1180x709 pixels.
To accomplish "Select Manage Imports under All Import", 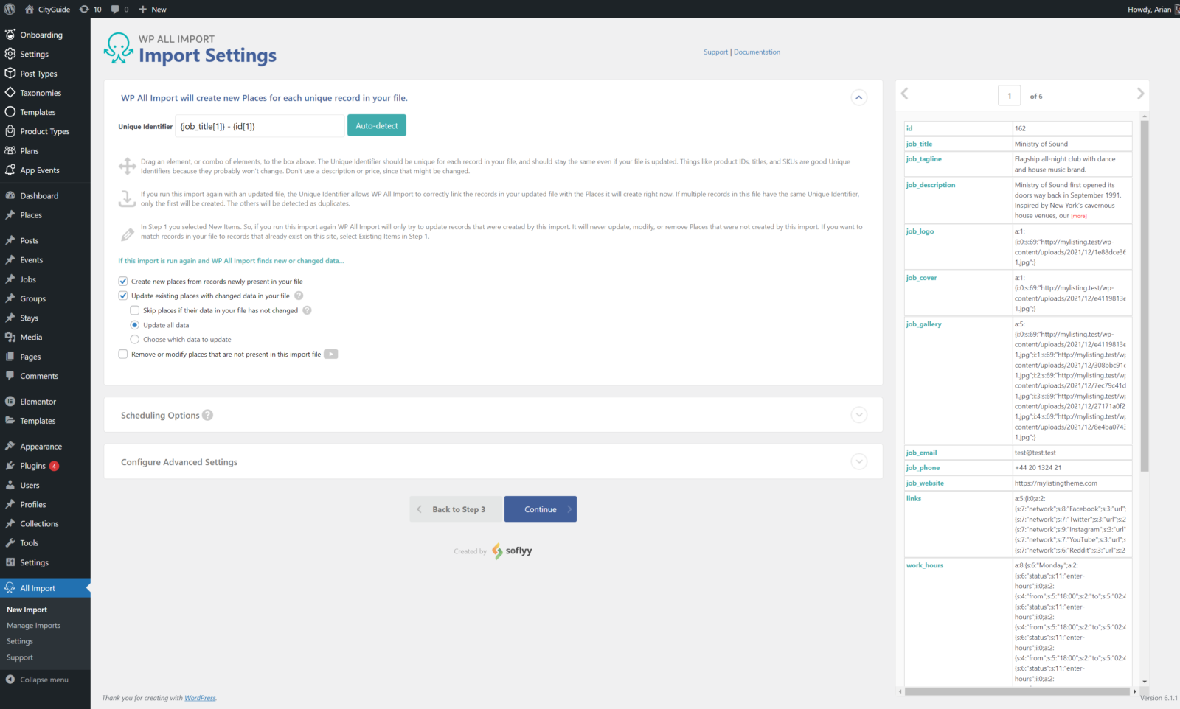I will click(33, 625).
